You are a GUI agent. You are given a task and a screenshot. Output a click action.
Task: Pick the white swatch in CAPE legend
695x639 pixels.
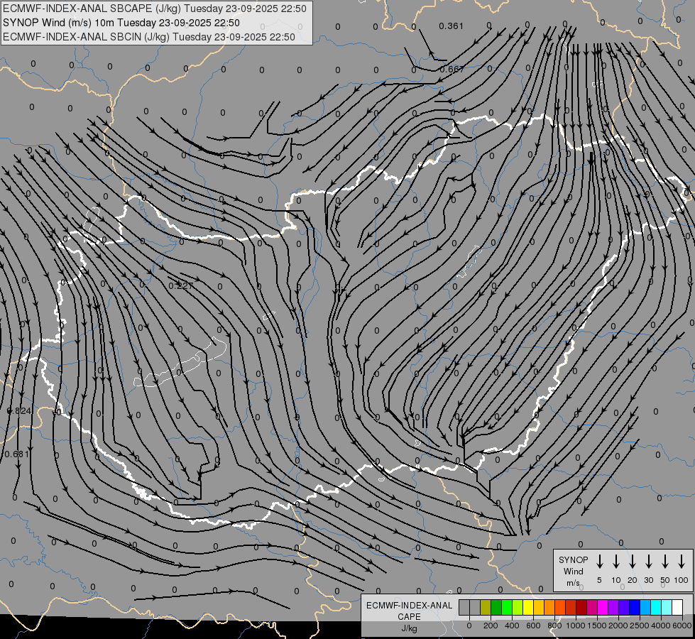677,607
